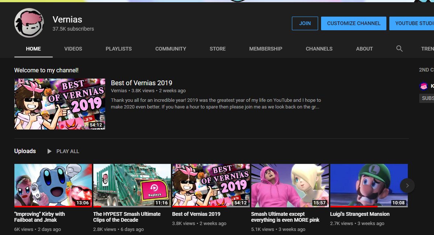
Task: Click the second channel avatar icon in sidebar
Action: pos(424,86)
